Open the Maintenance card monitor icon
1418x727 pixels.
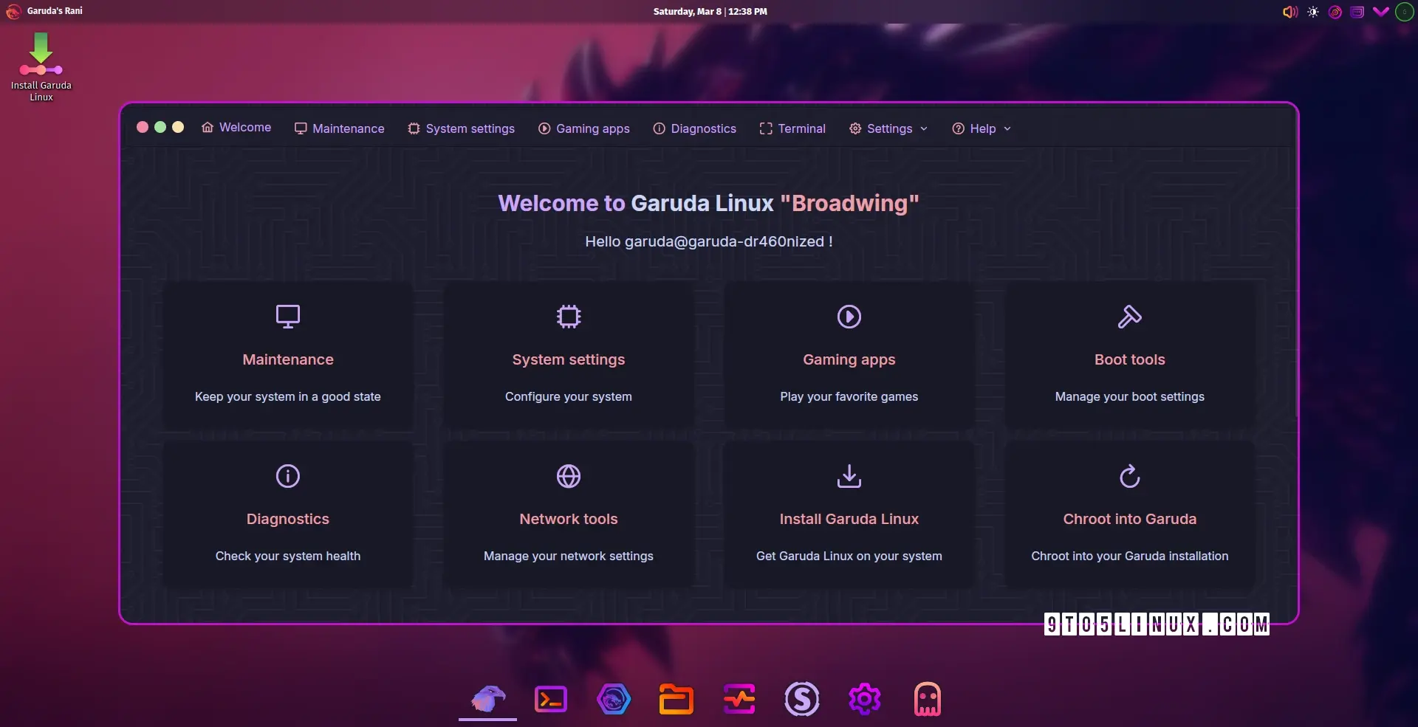point(288,317)
